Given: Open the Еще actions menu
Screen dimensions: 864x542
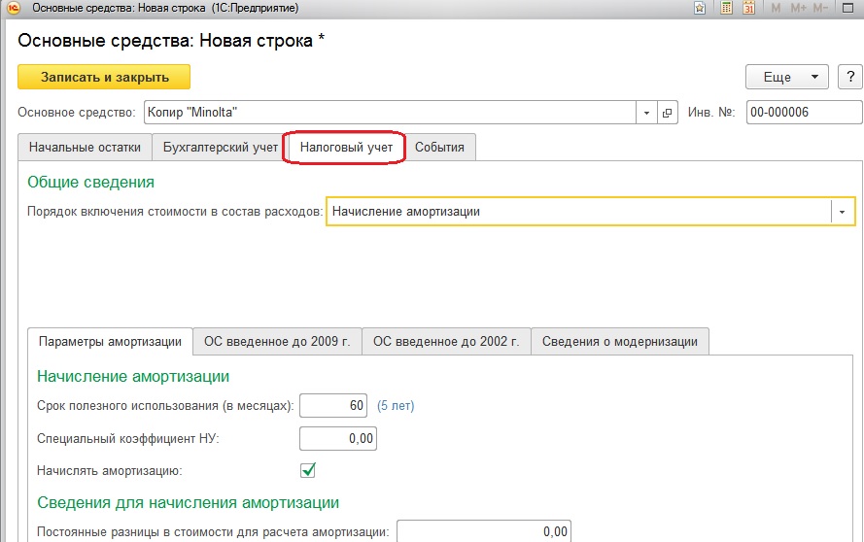Looking at the screenshot, I should [x=787, y=77].
